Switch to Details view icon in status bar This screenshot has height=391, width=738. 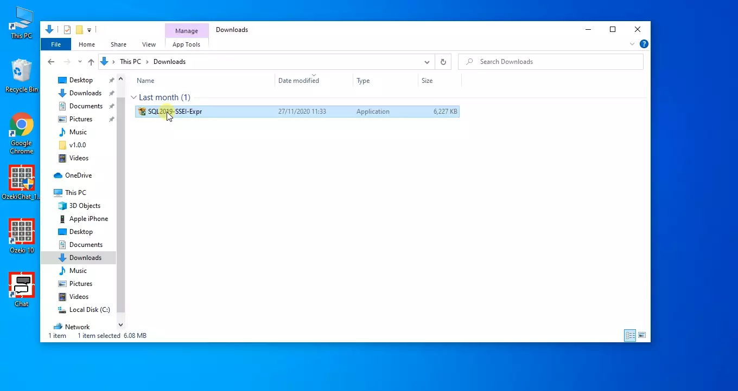629,336
